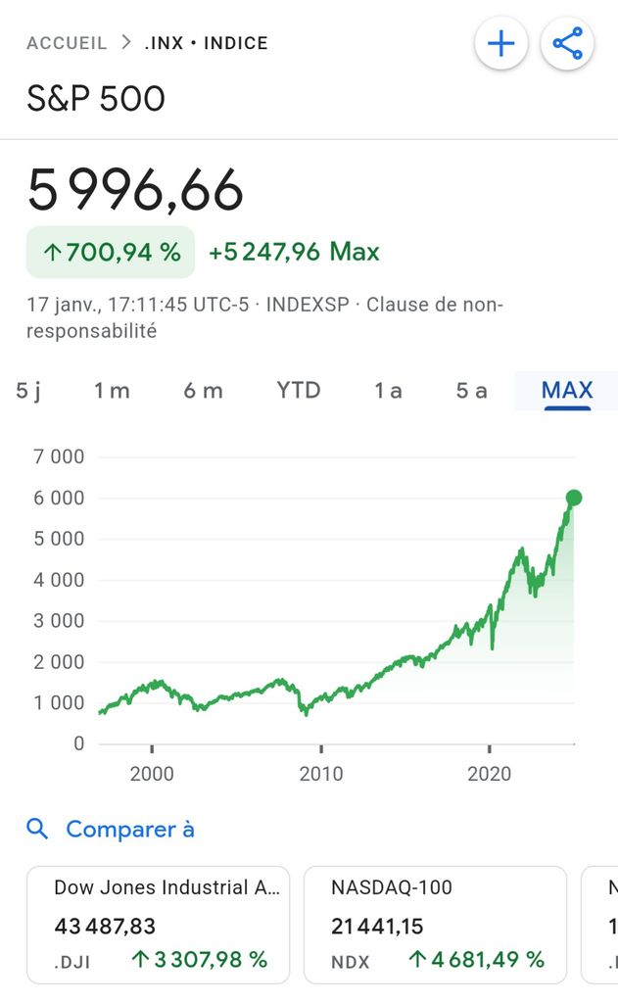Open the NASDAQ-100 comparison card
The image size is (618, 1003).
point(435,924)
